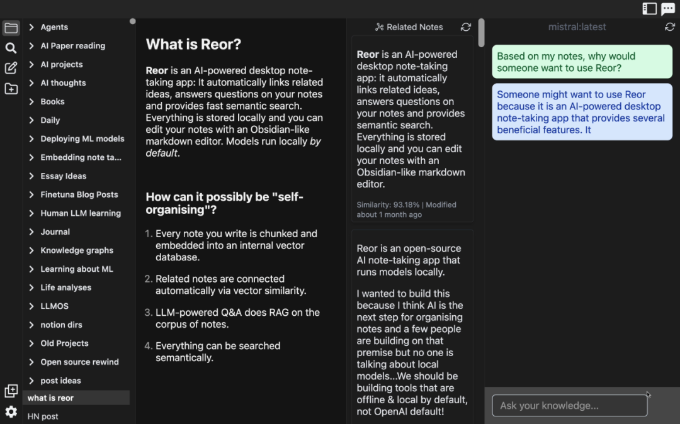Open the related note about open-source AI app
The height and width of the screenshot is (424, 680).
[x=412, y=327]
